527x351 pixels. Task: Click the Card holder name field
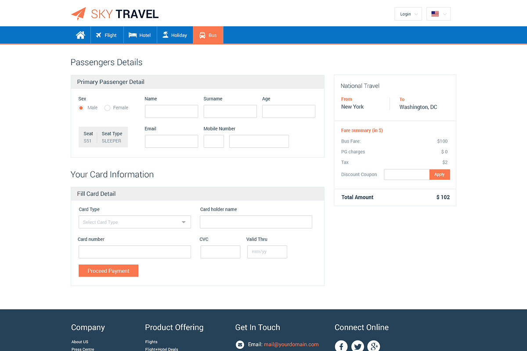coord(256,222)
